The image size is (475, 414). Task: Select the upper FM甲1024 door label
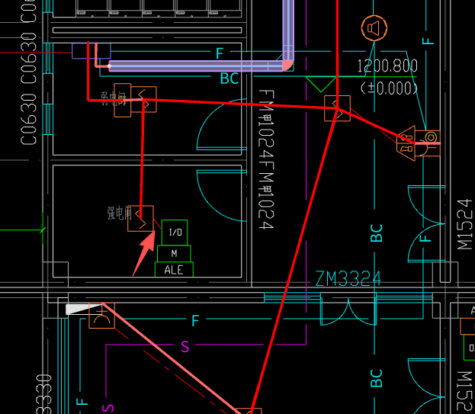[x=266, y=123]
